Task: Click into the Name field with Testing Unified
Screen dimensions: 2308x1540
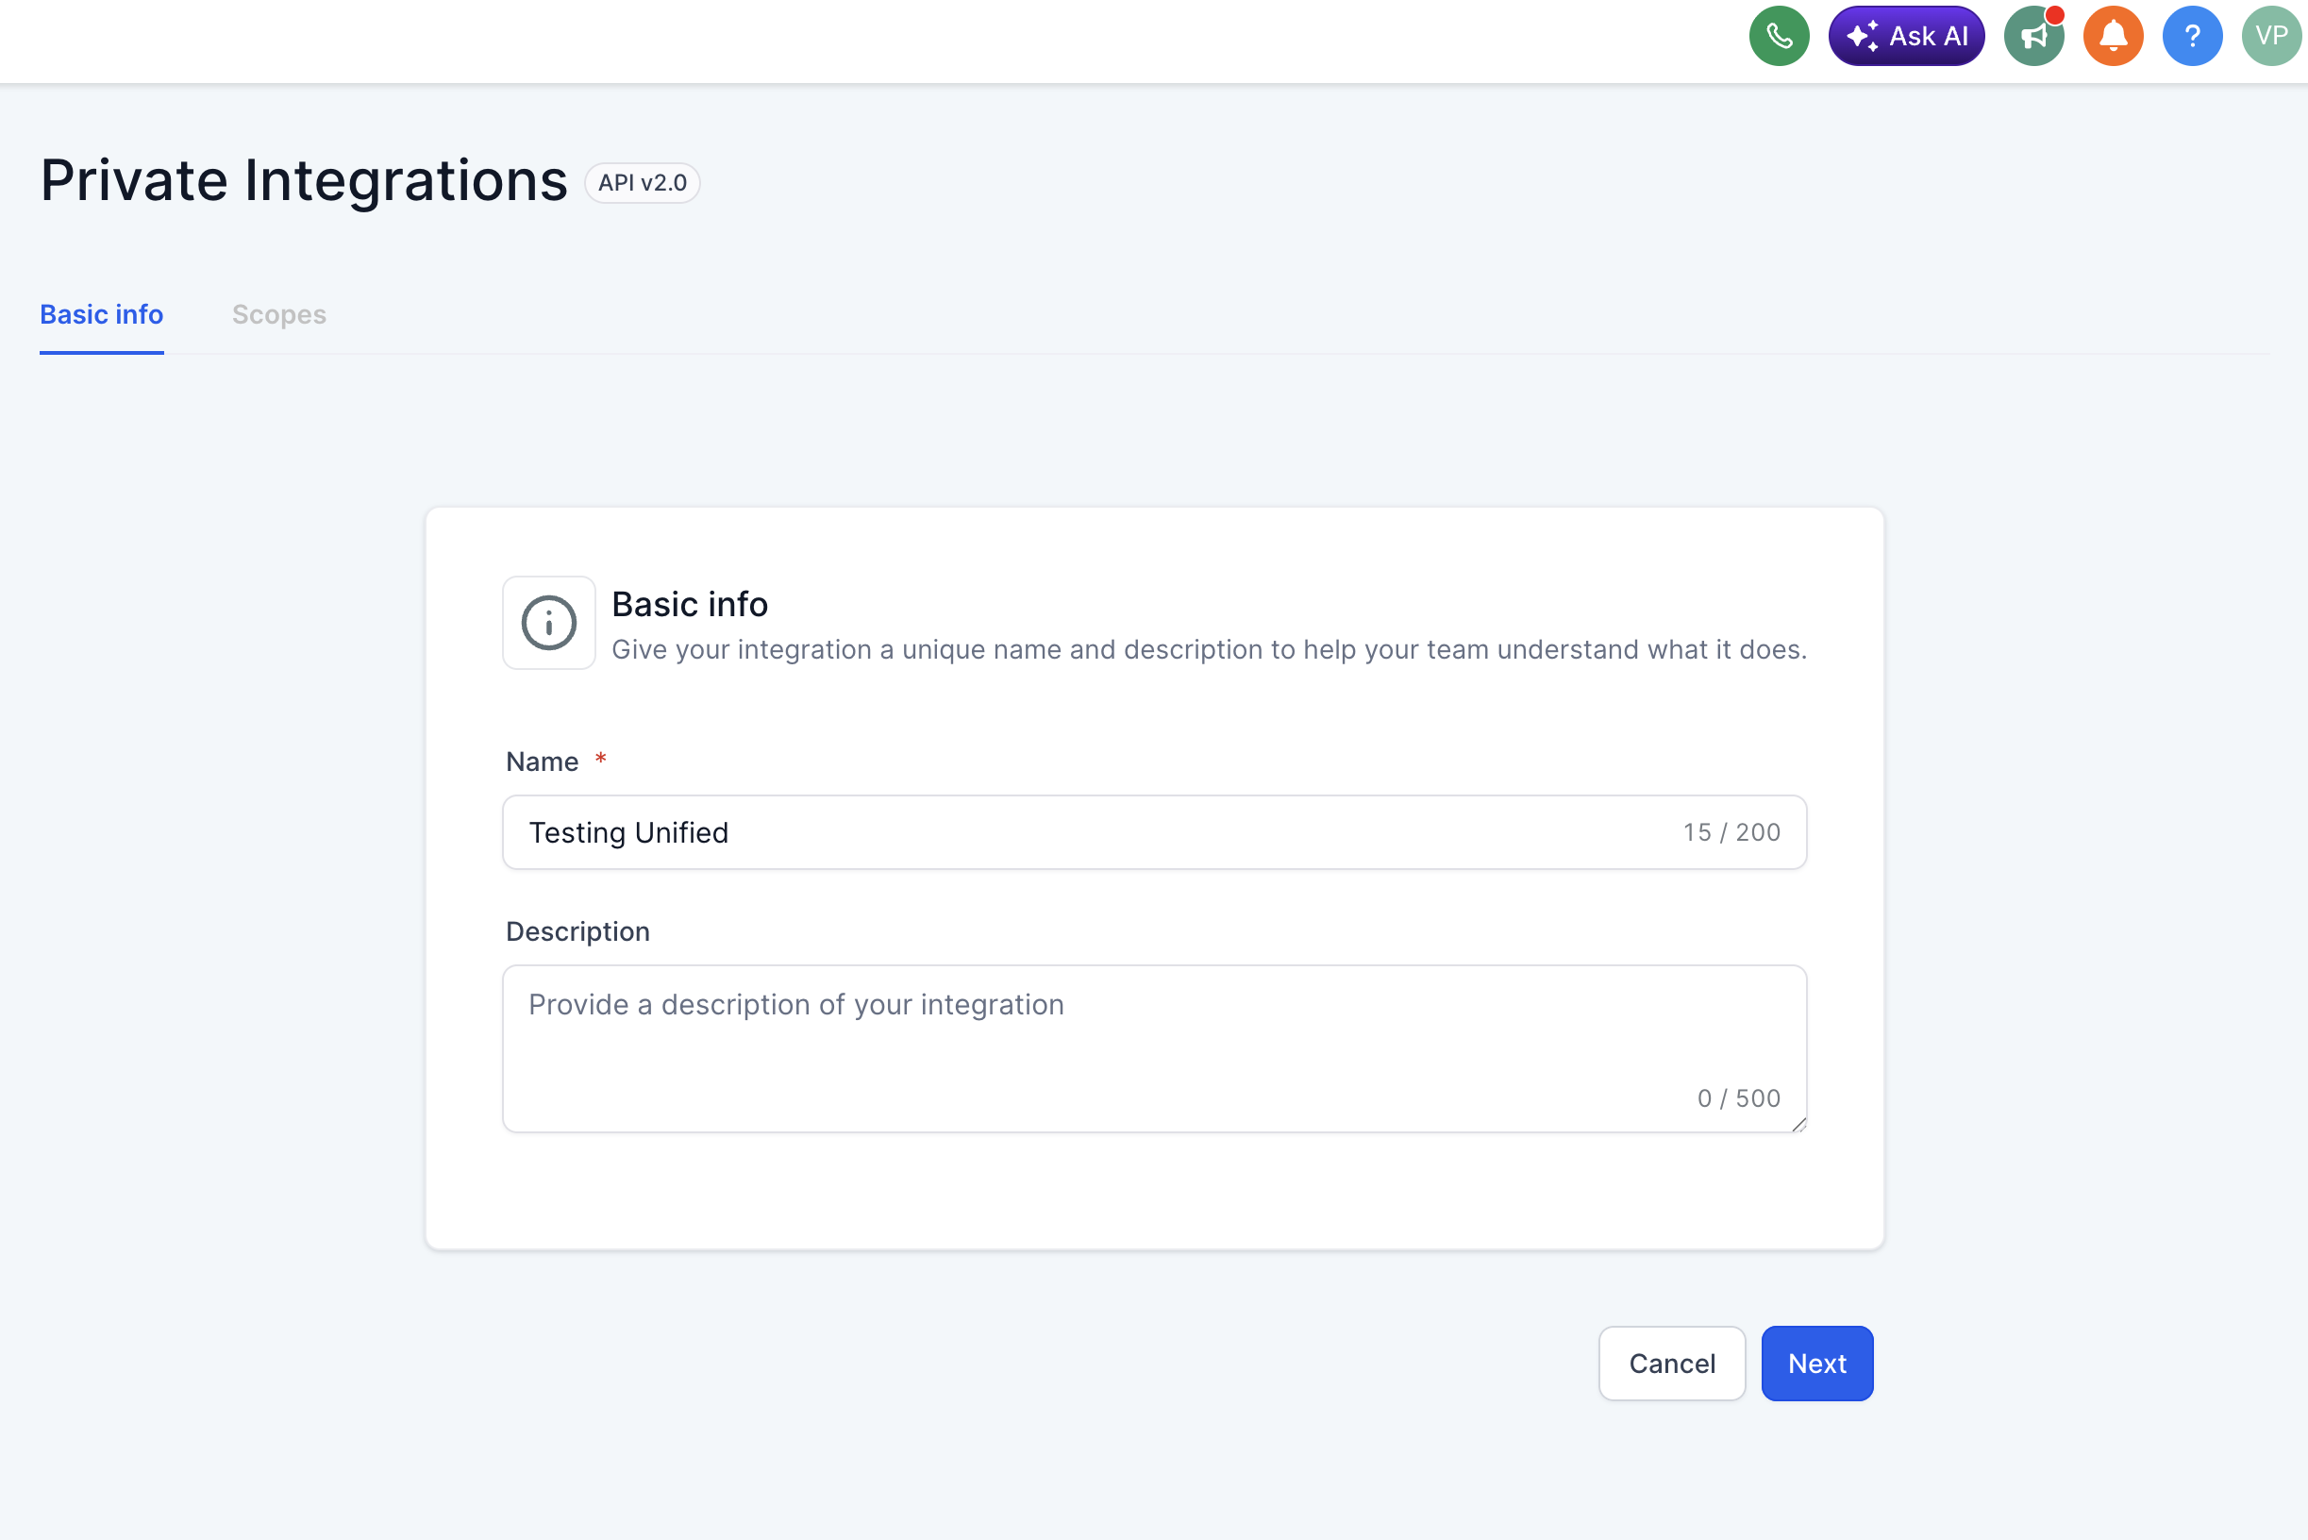Action: click(x=1080, y=832)
